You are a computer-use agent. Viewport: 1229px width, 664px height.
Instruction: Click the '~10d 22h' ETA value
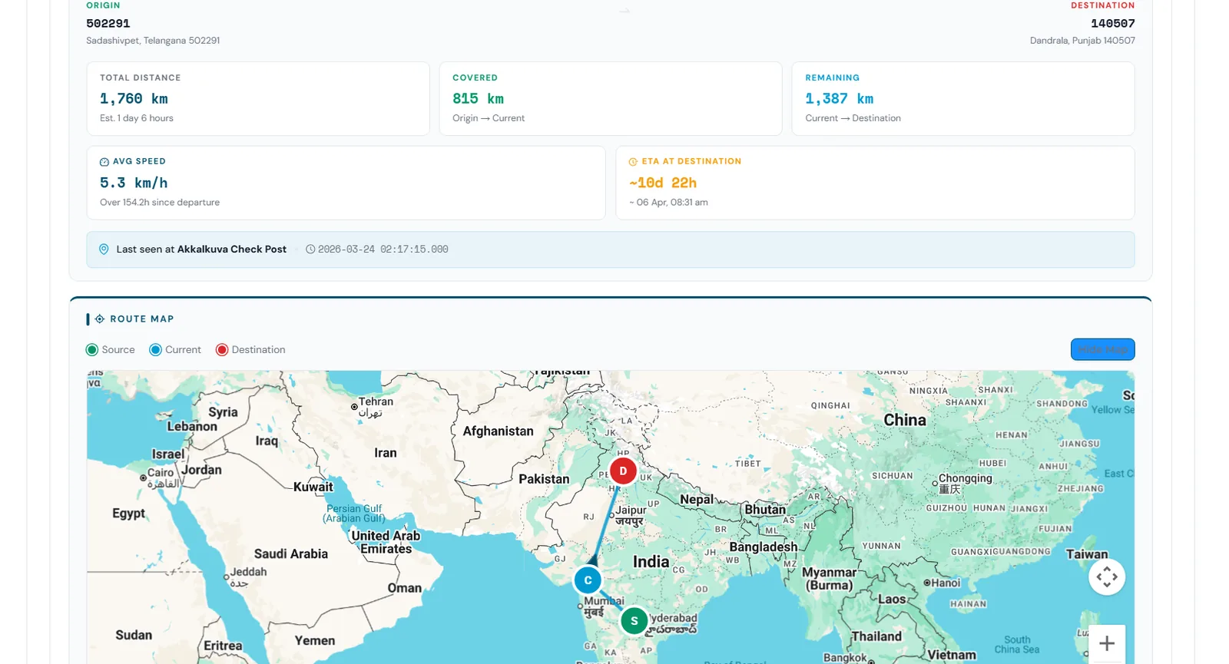point(663,183)
